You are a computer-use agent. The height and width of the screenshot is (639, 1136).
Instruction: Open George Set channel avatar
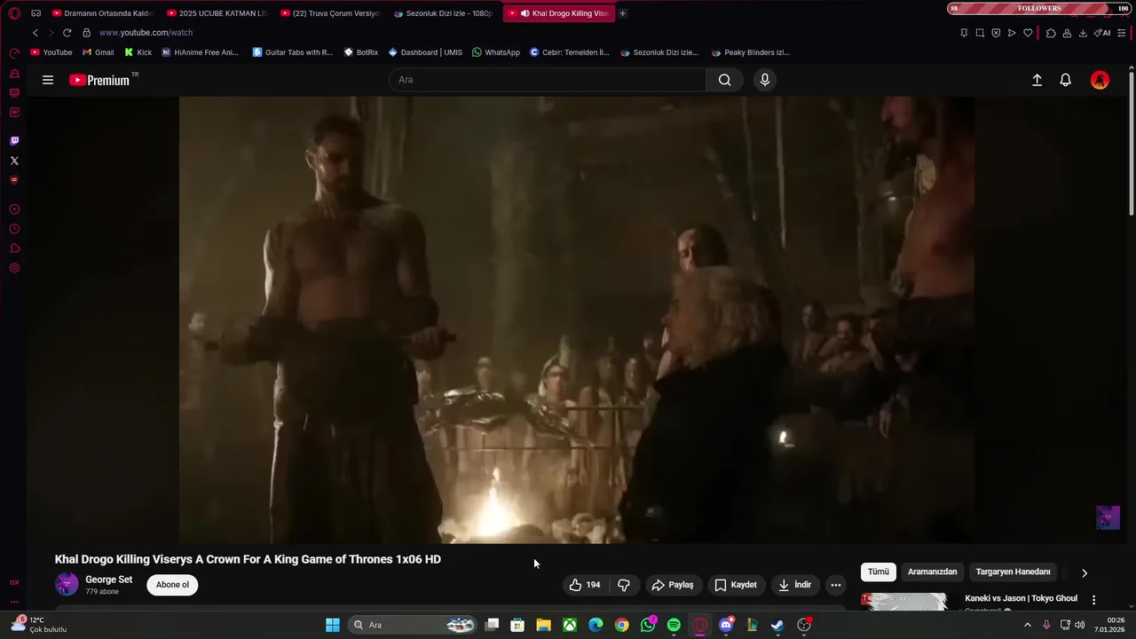67,584
